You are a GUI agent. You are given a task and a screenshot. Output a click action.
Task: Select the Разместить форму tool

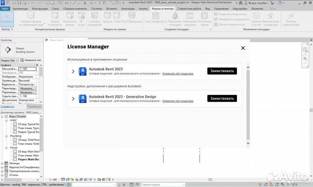[x=70, y=19]
